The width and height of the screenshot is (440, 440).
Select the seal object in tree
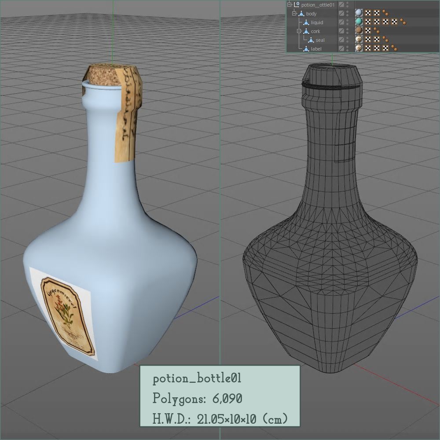320,40
